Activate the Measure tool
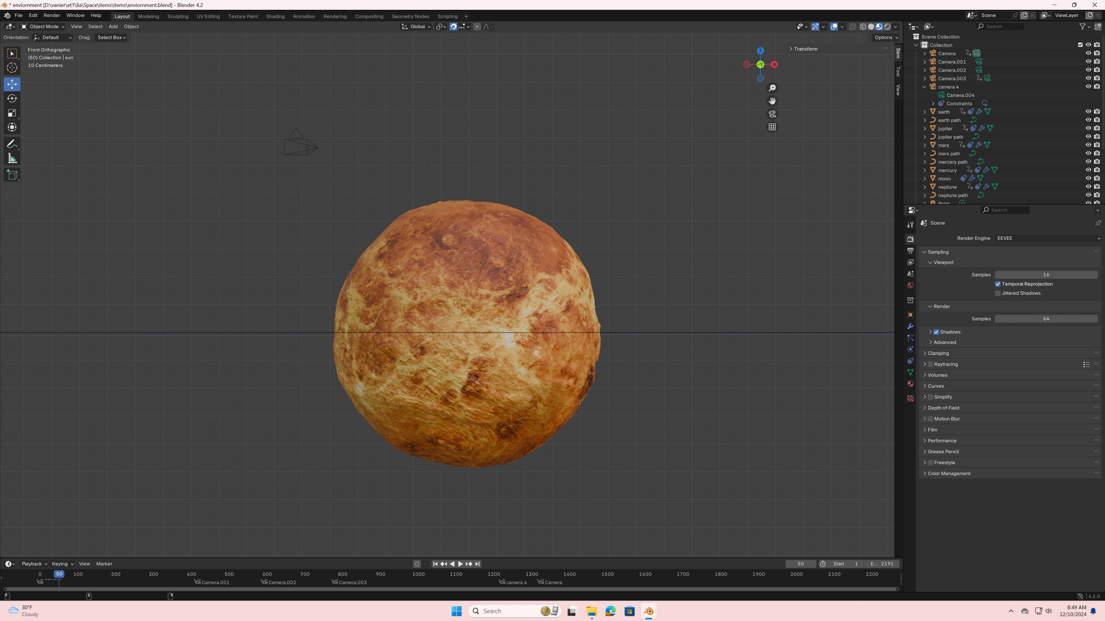Viewport: 1105px width, 621px height. (x=12, y=159)
